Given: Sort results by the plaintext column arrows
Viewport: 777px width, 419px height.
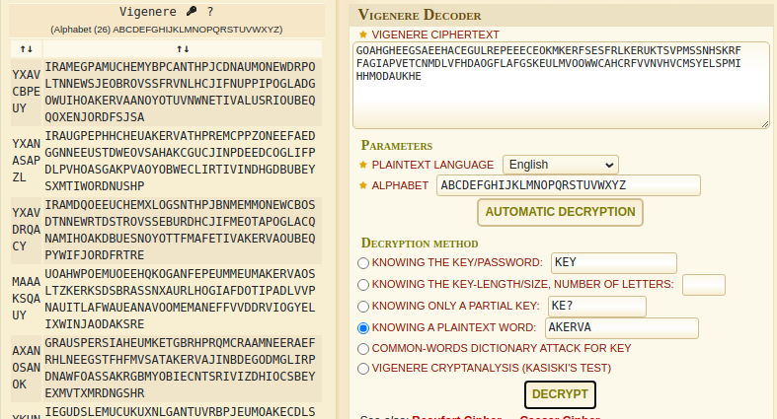Looking at the screenshot, I should 183,48.
